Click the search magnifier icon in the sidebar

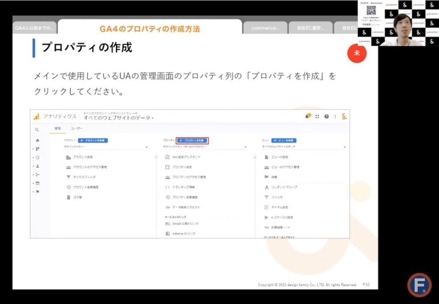click(37, 129)
